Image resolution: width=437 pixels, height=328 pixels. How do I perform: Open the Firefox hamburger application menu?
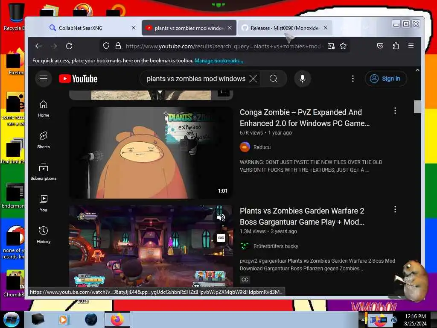[x=411, y=46]
